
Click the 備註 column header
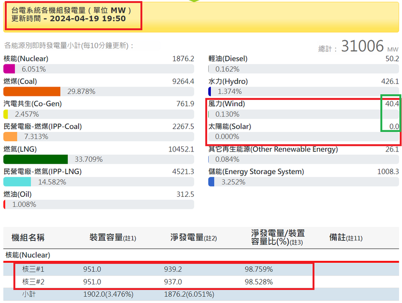click(346, 238)
